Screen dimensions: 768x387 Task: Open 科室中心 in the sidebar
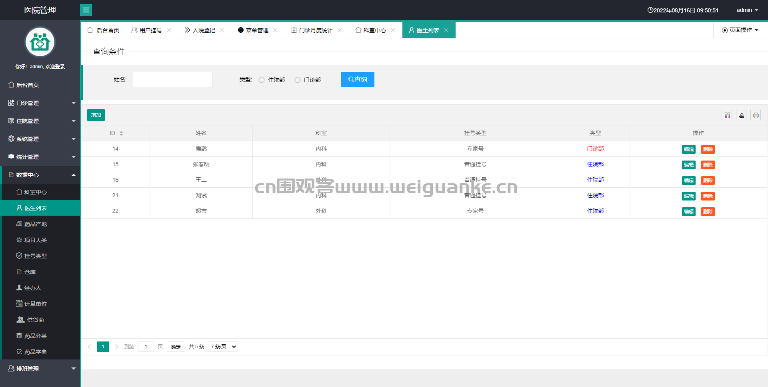tap(40, 192)
